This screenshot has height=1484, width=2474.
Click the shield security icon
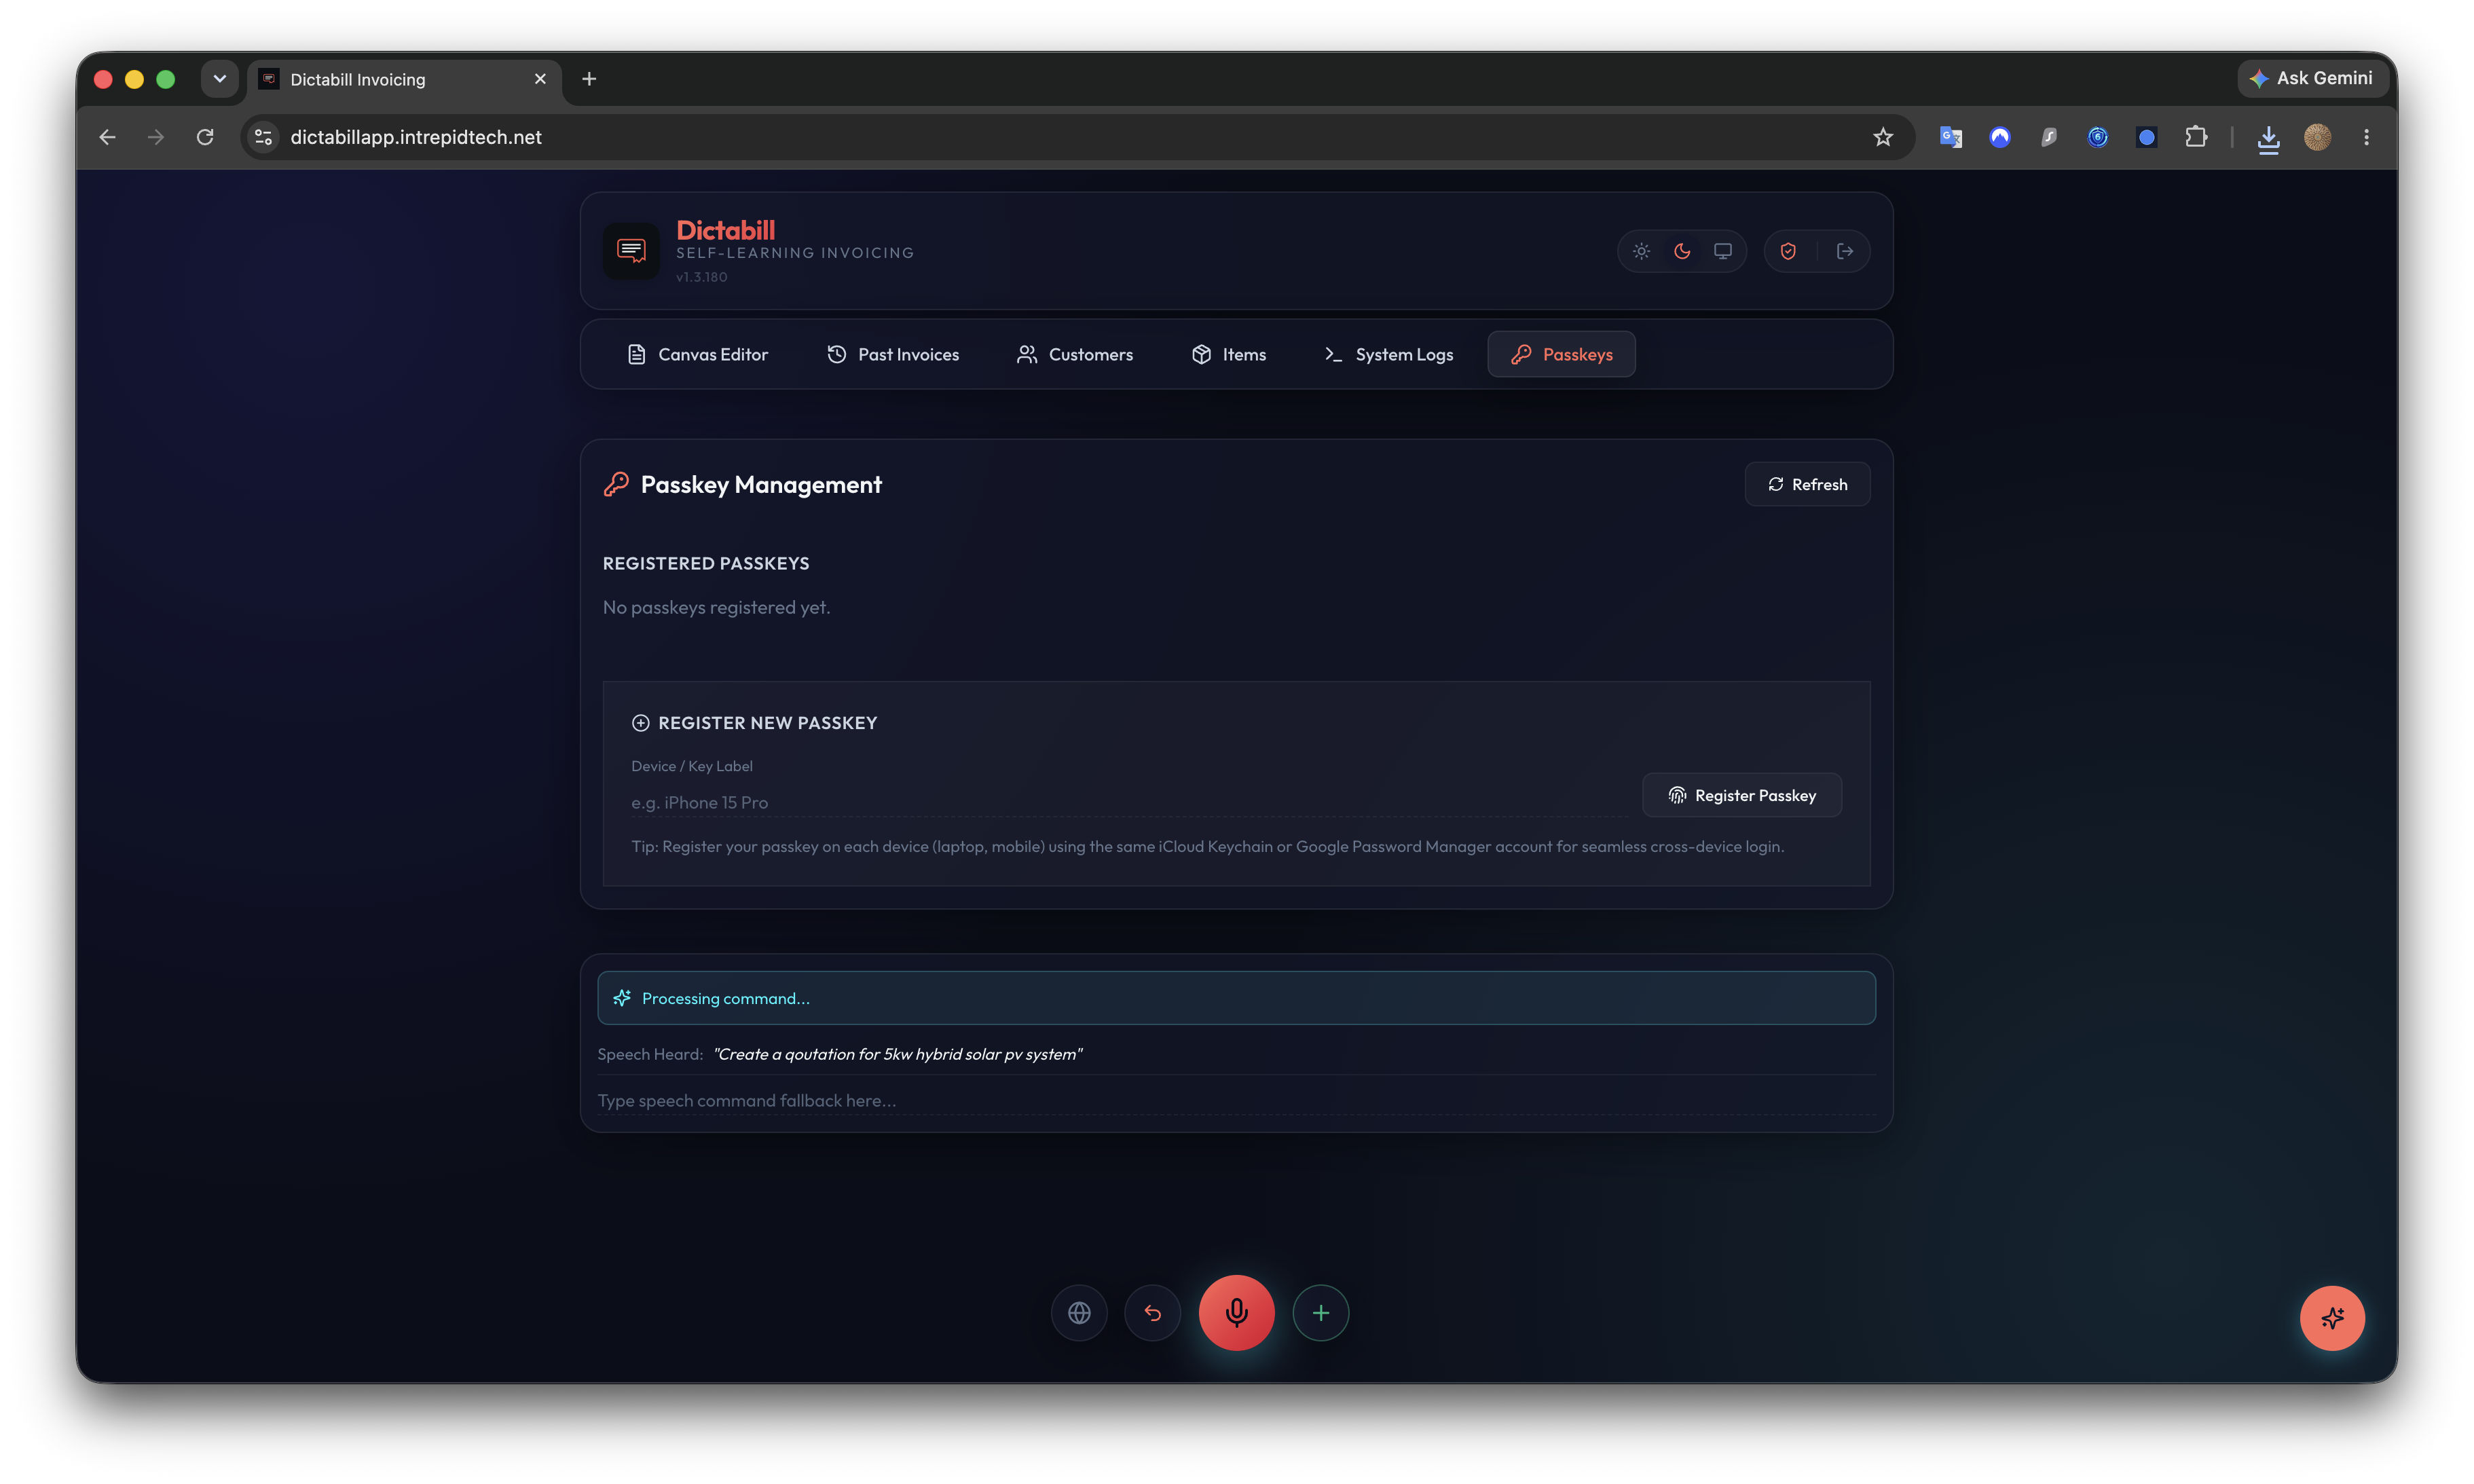point(1788,251)
